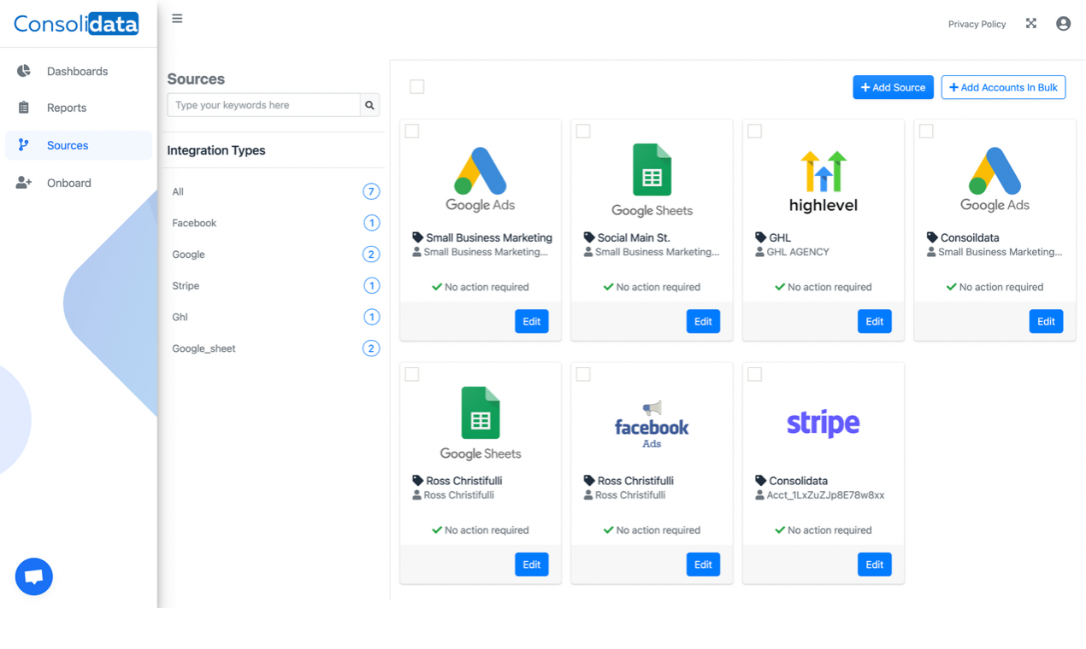Click the Onboard add-user icon
1086x649 pixels.
(24, 183)
